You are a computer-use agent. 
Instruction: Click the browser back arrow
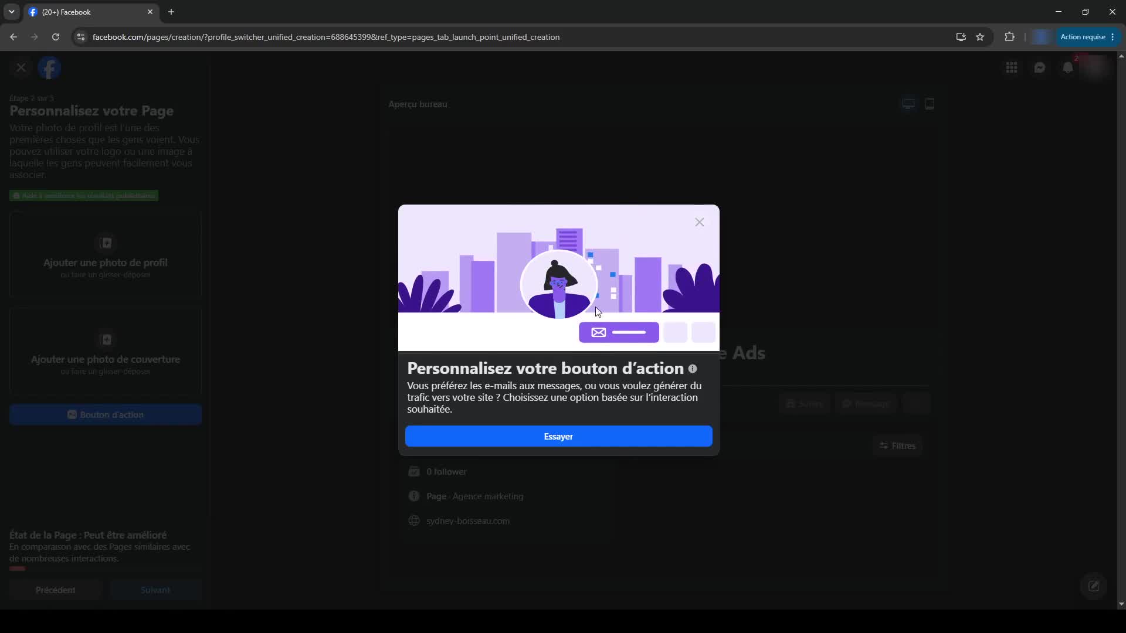[x=13, y=37]
